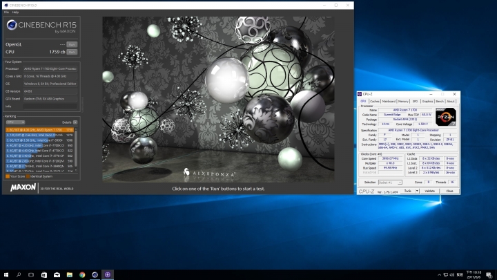Open File Explorer from taskbar
497x280 pixels.
[x=70, y=275]
